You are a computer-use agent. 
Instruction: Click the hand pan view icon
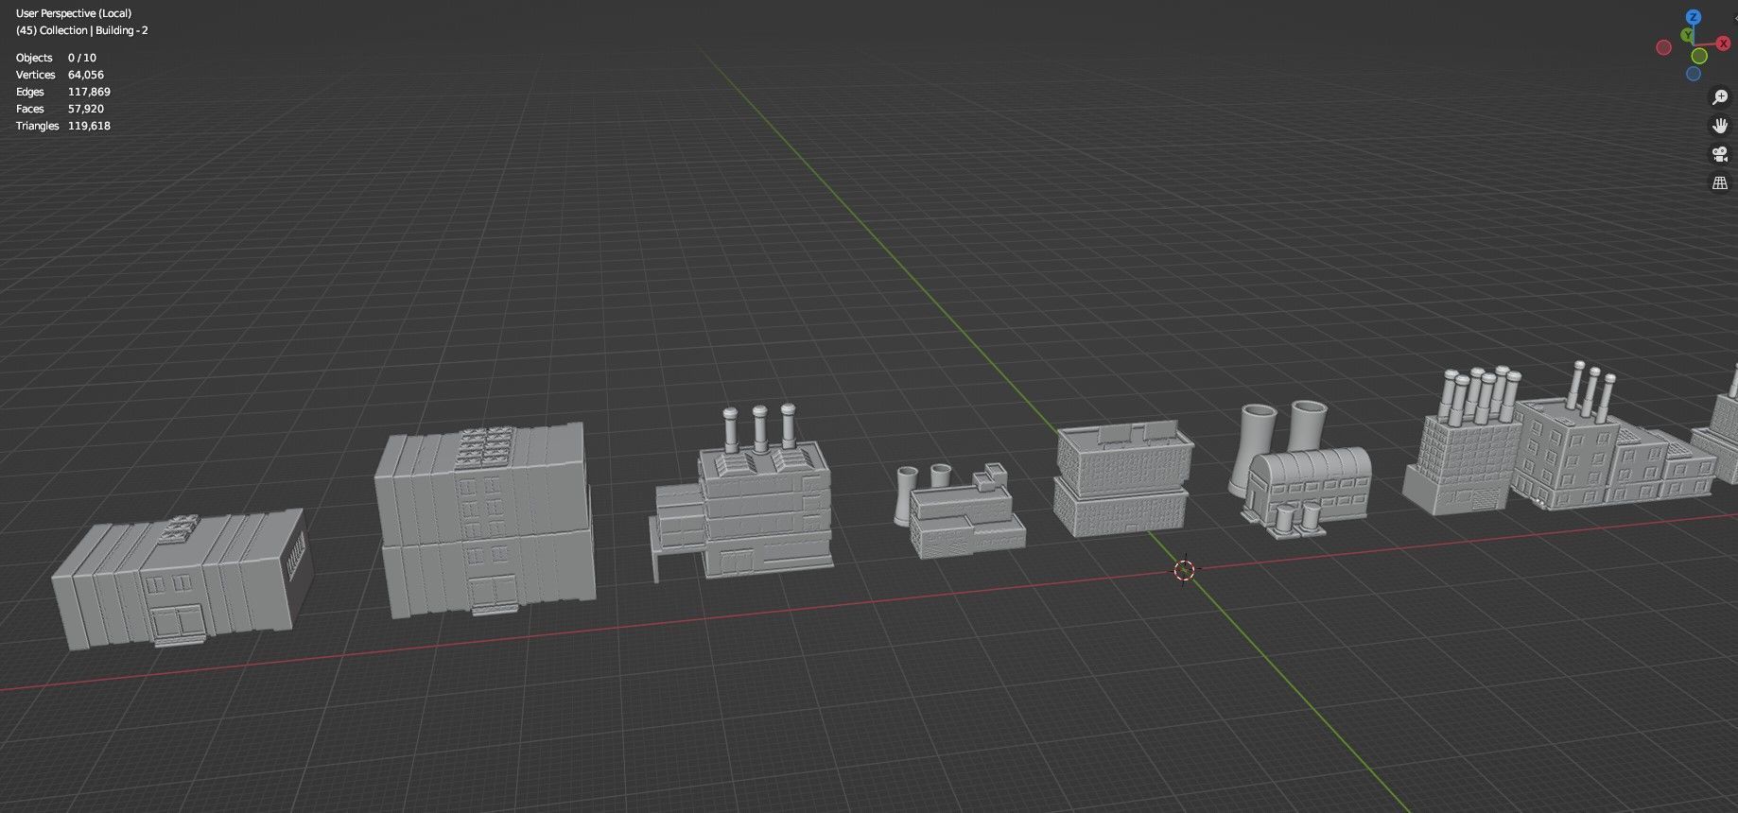pos(1720,126)
